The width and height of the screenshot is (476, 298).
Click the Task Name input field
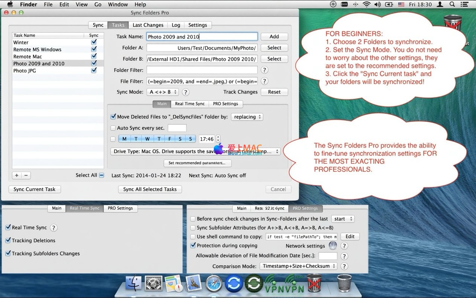click(x=202, y=37)
